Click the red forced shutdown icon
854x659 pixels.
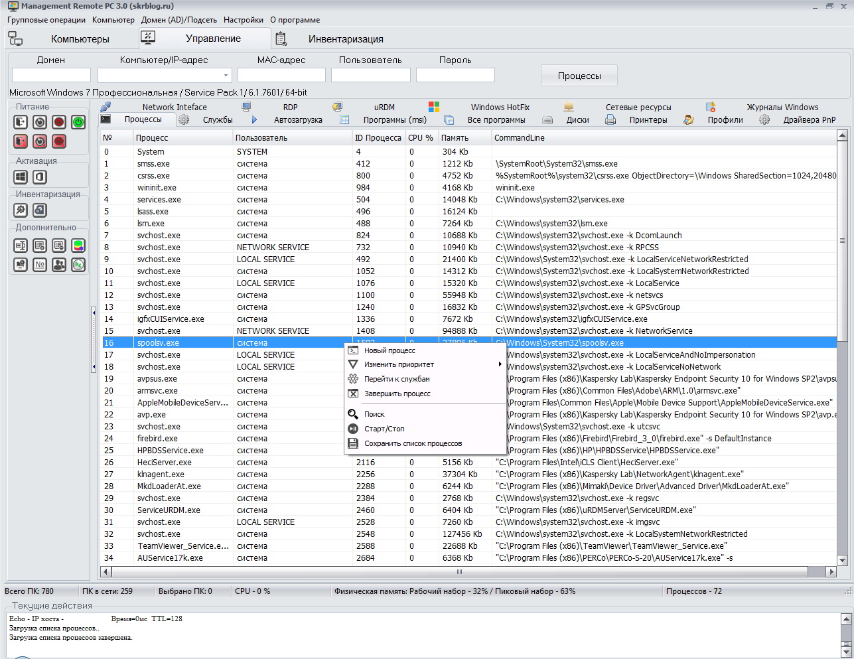[x=59, y=141]
